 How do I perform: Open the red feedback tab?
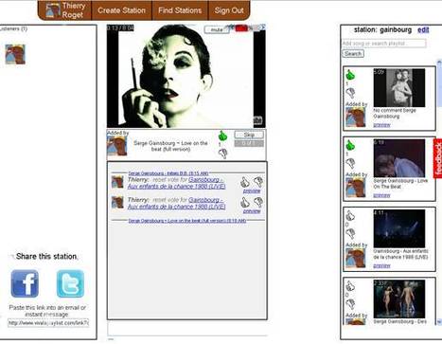tap(438, 158)
